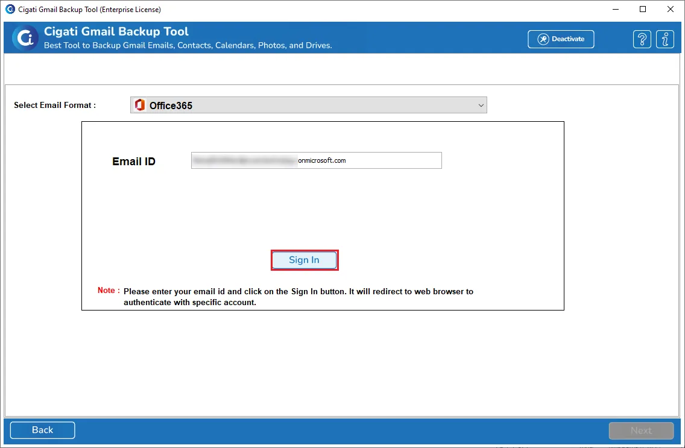Click the greyed-out Next button
This screenshot has height=448, width=685.
click(641, 431)
